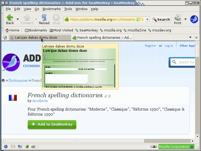The width and height of the screenshot is (201, 151).
Task: Open the Go menu
Action: (x=37, y=9)
